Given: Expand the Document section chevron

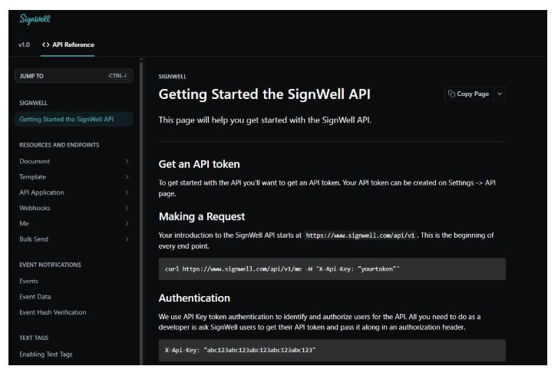Looking at the screenshot, I should point(127,161).
